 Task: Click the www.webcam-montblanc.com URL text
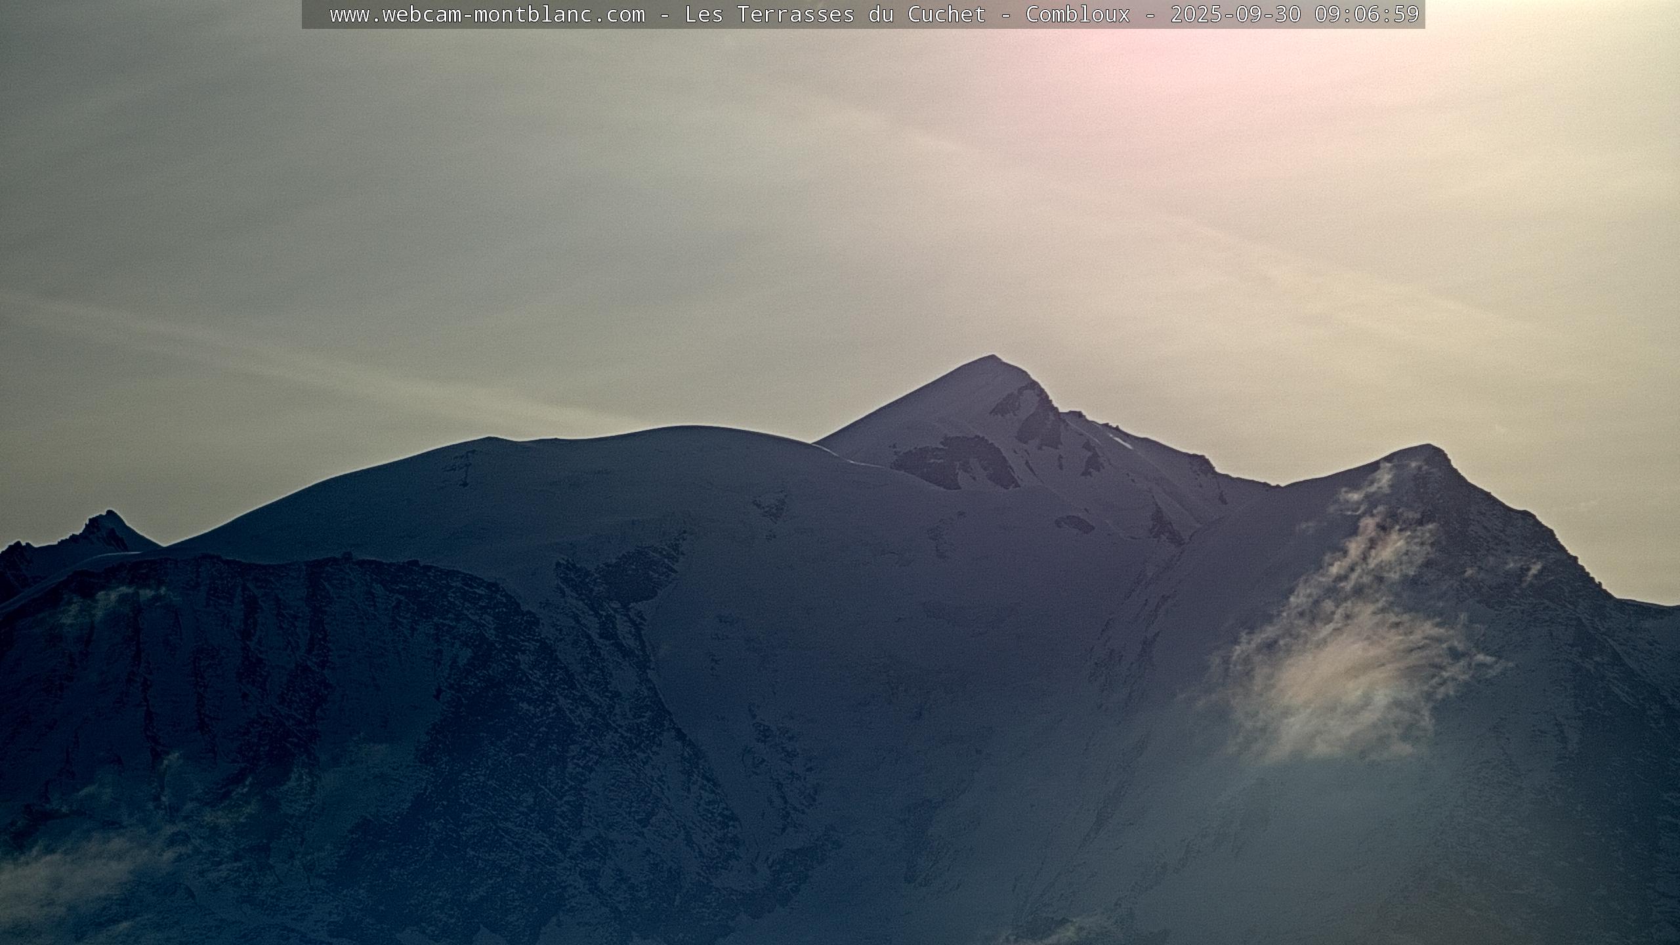487,14
